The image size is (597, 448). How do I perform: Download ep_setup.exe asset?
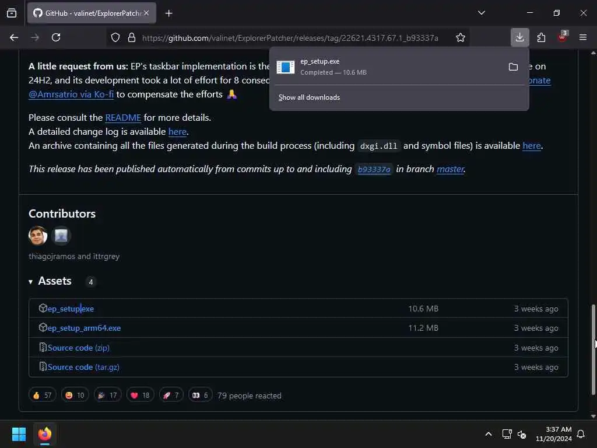click(x=71, y=309)
